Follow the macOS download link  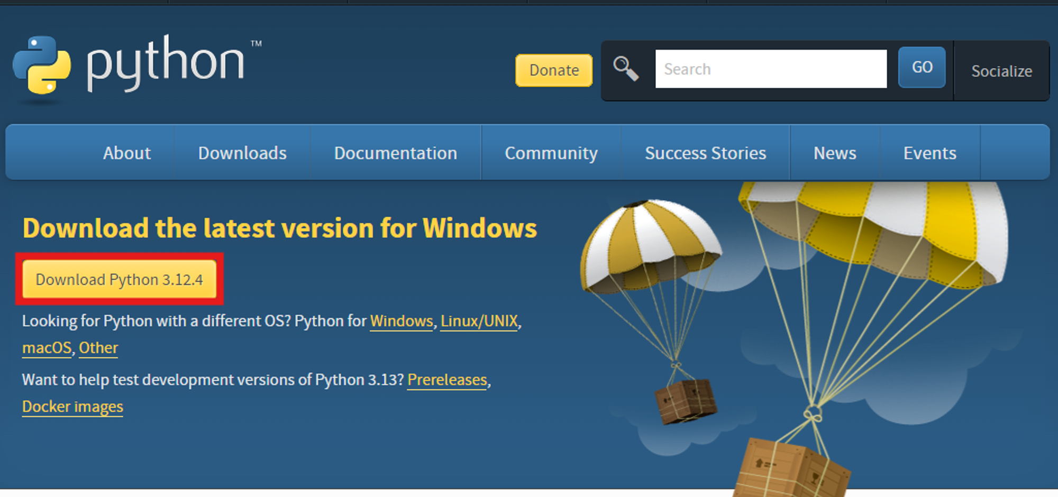click(x=47, y=348)
